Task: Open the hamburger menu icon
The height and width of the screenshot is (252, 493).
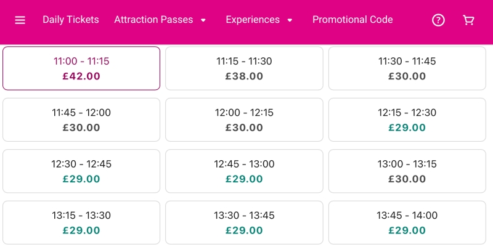Action: click(x=20, y=20)
